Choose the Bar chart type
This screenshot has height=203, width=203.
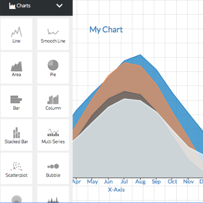[16, 101]
